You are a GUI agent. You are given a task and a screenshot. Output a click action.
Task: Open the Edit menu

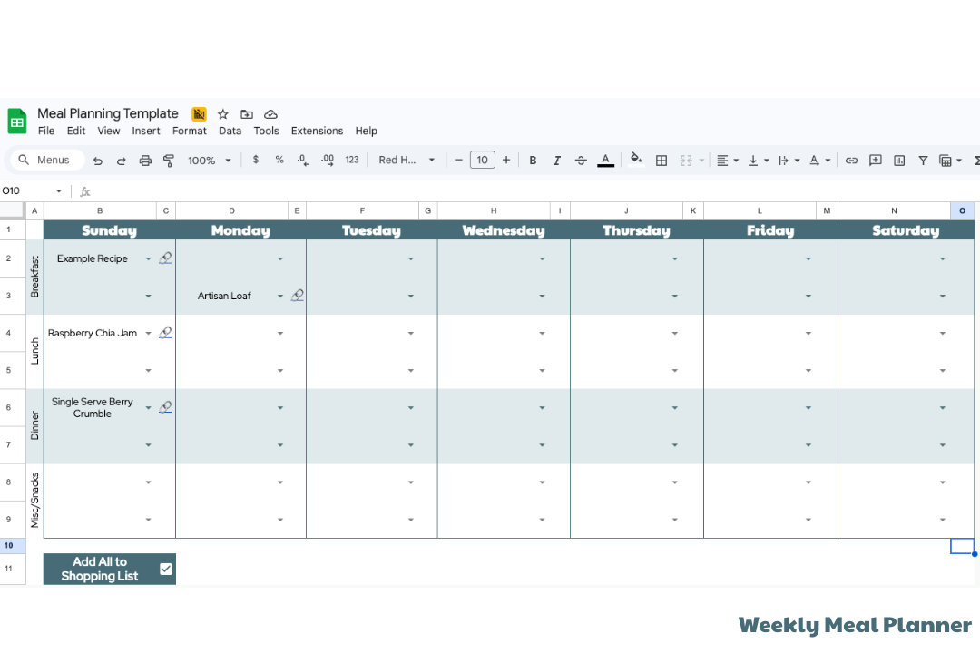[75, 131]
